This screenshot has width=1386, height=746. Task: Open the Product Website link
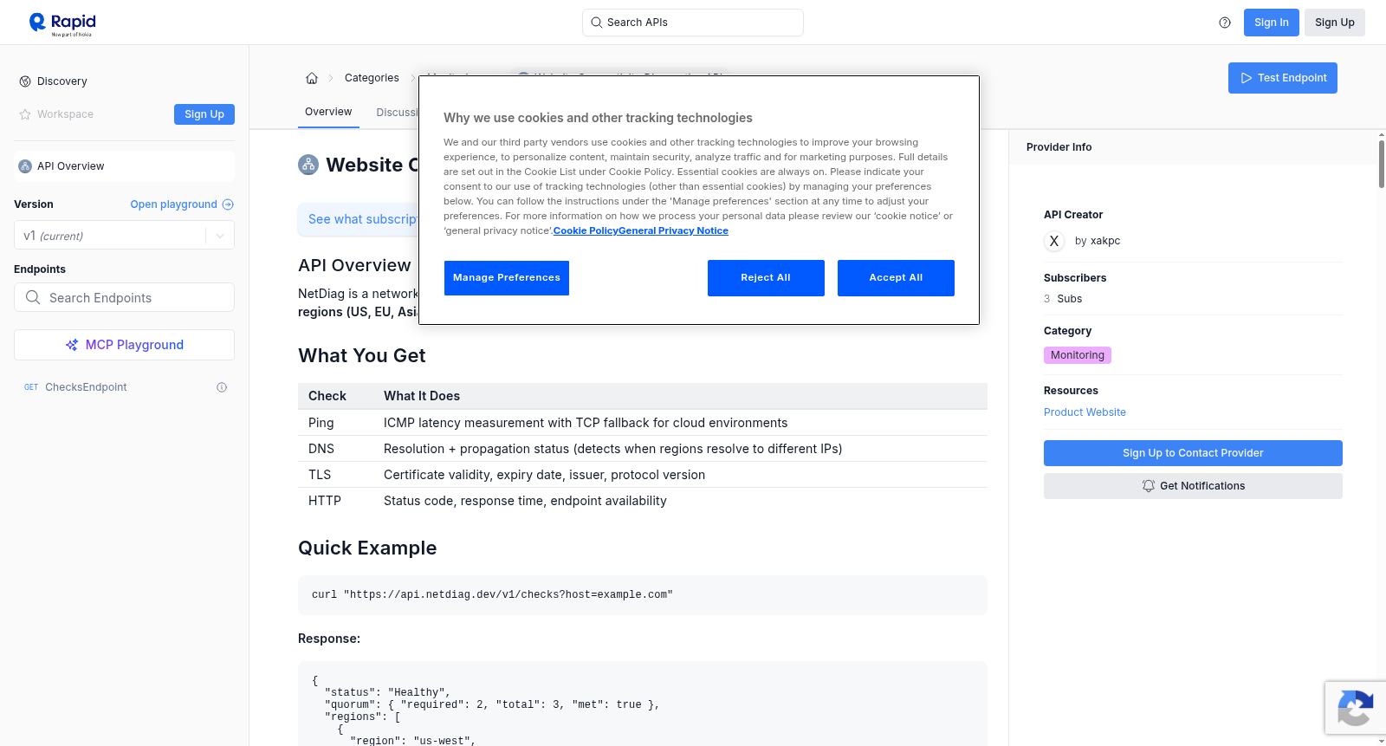[x=1085, y=412]
